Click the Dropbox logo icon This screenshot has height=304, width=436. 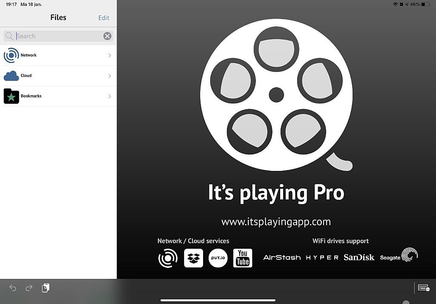[194, 258]
